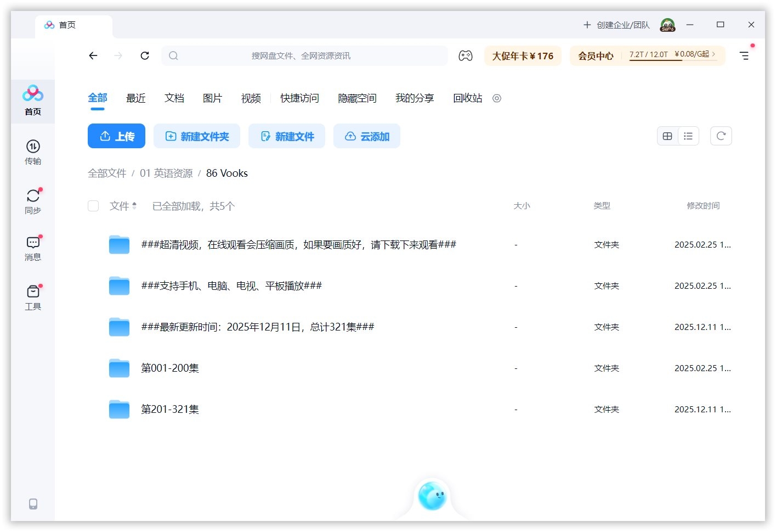This screenshot has height=532, width=776.
Task: Click the game controller icon beside the search bar
Action: pyautogui.click(x=466, y=55)
